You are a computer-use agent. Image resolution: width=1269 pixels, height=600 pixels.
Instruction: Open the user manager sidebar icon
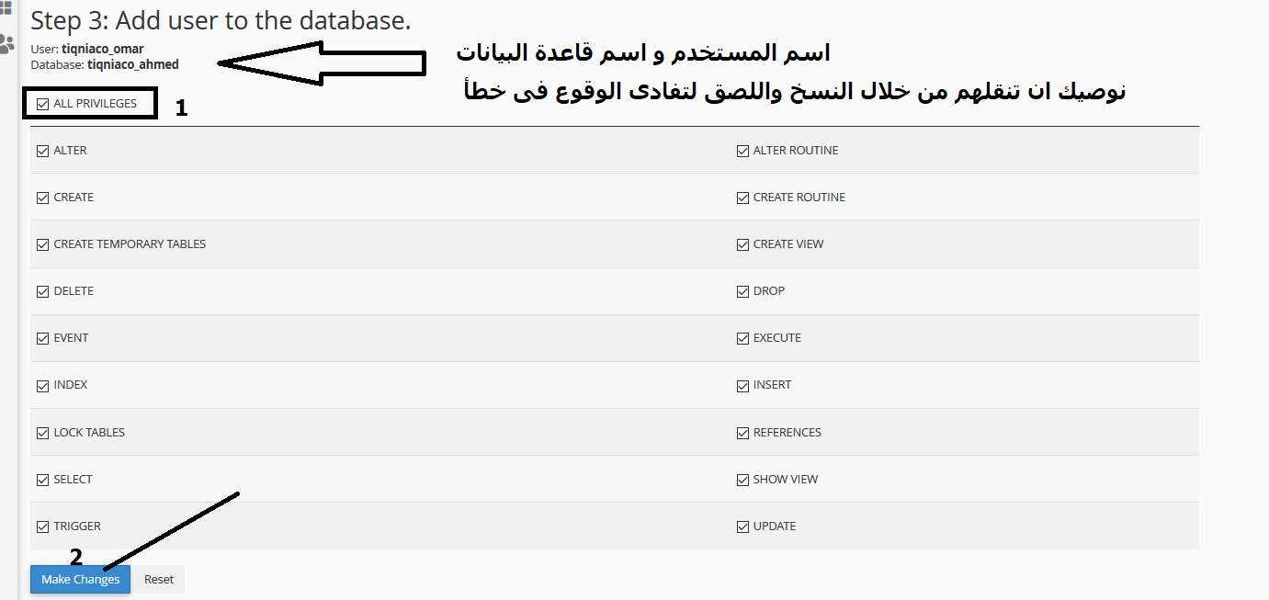pos(6,43)
